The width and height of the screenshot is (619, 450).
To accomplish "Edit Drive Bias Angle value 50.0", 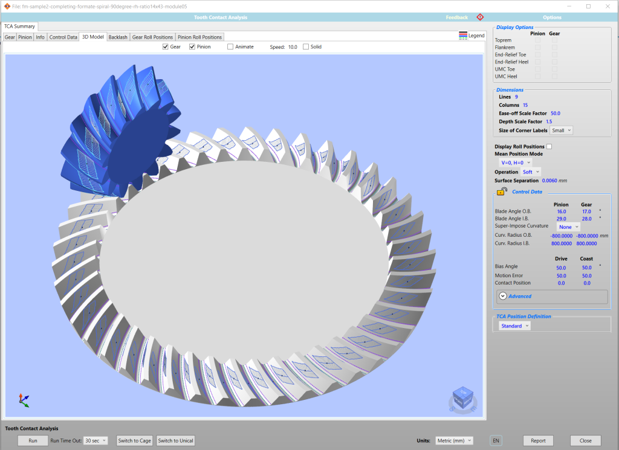I will (x=561, y=268).
